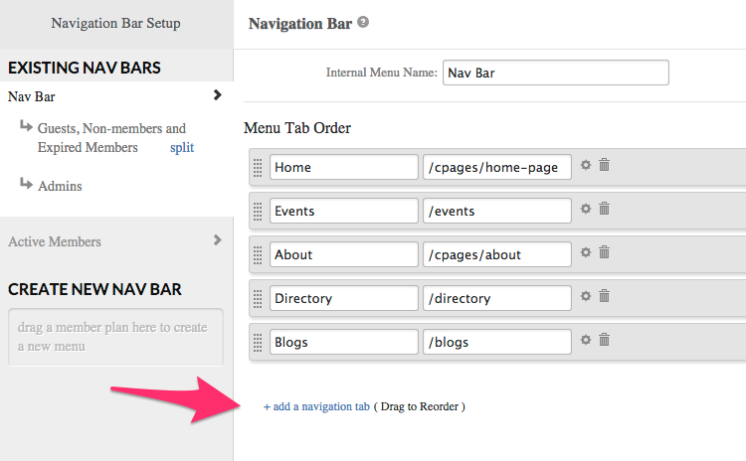Select the Admins sub-item
Viewport: 746px width, 461px height.
tap(60, 186)
